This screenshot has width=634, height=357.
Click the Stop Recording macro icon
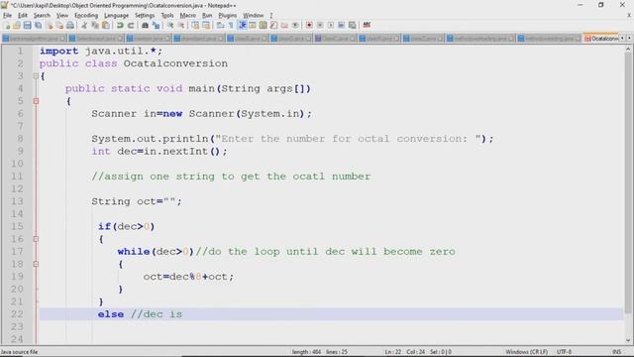point(320,25)
